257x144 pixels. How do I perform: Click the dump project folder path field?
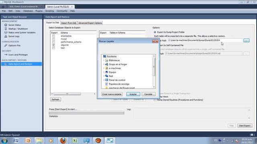(x=205, y=40)
